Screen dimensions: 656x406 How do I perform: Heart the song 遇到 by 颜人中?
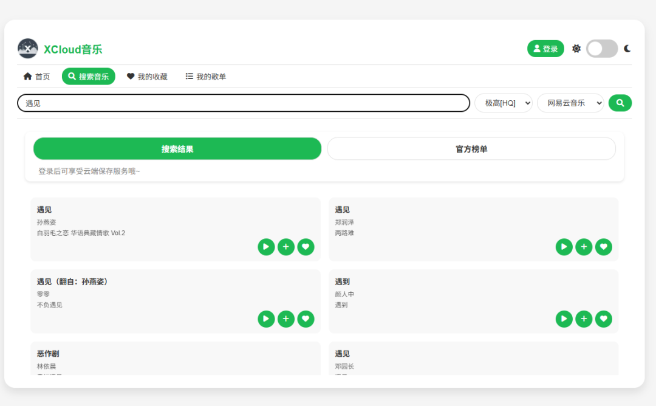[603, 318]
